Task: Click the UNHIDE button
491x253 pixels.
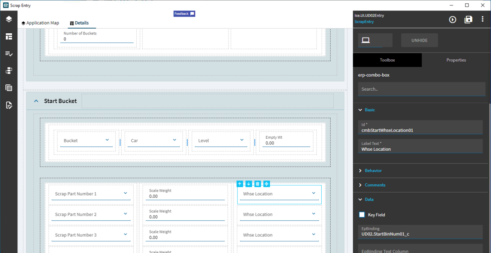Action: click(420, 40)
